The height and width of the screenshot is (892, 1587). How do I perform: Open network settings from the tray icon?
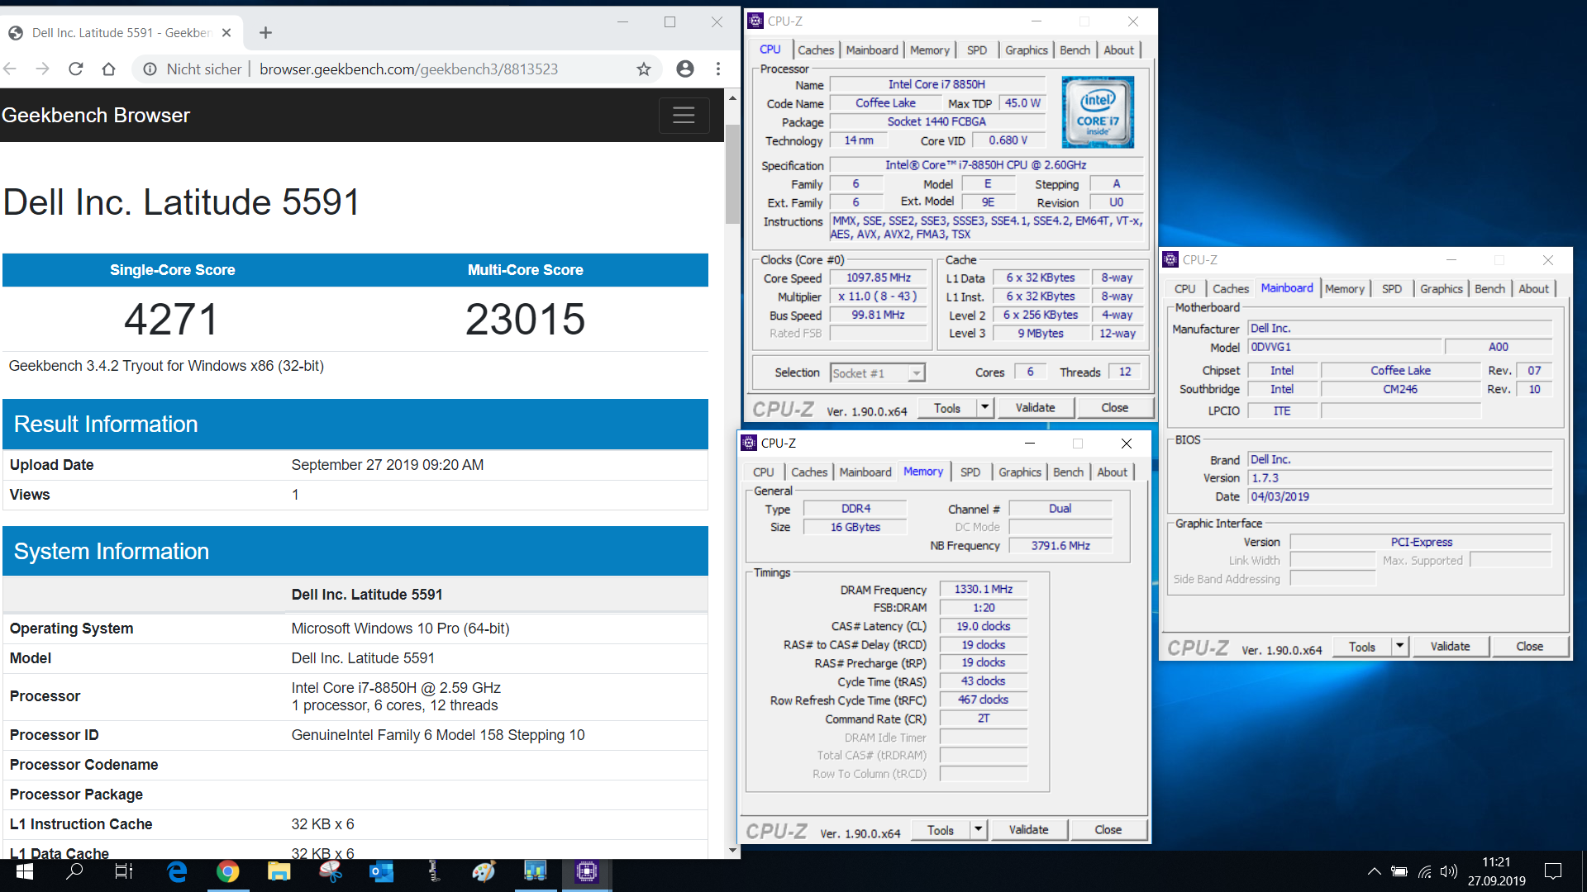pos(1425,871)
